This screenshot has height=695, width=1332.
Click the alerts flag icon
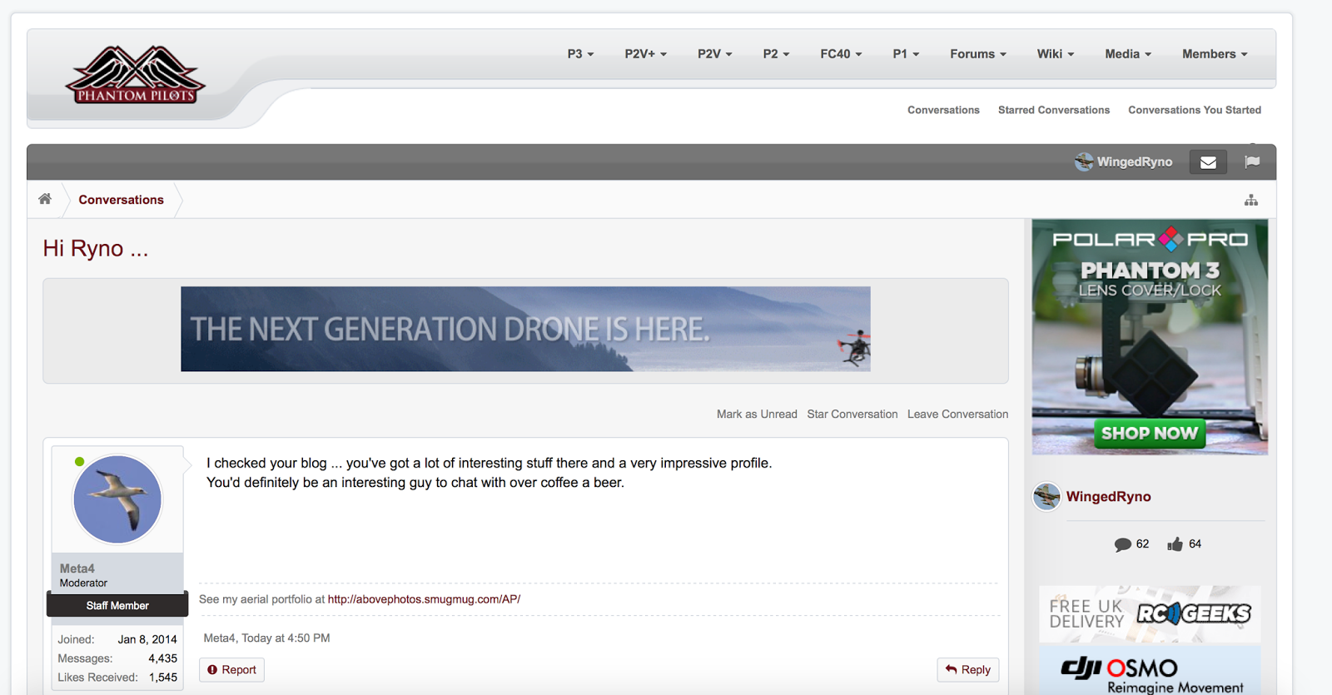click(x=1252, y=161)
